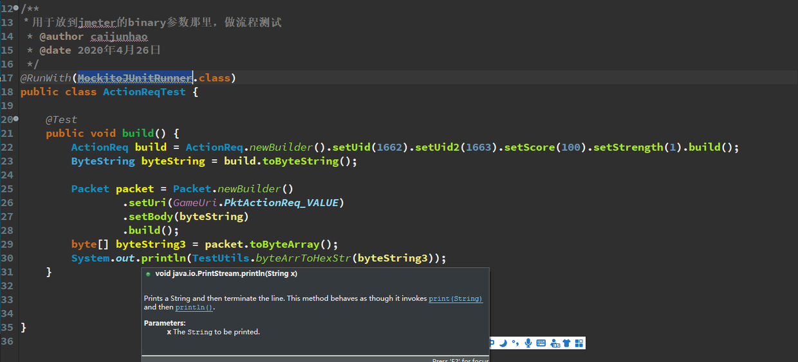Click the microphone voice input icon
798x362 pixels.
click(528, 343)
